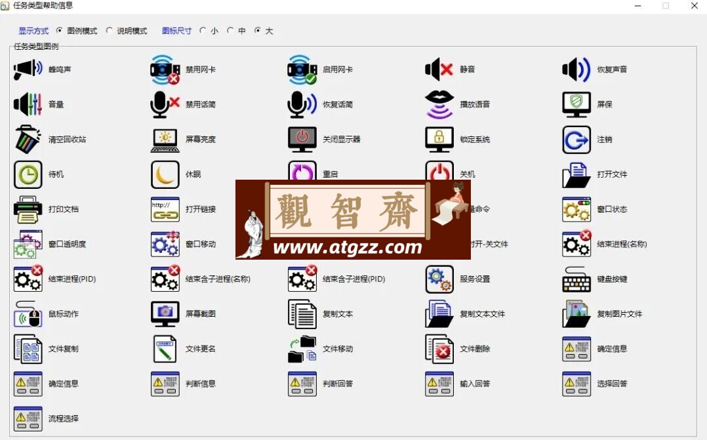Click the 重启 text label
This screenshot has width=707, height=440.
(330, 174)
